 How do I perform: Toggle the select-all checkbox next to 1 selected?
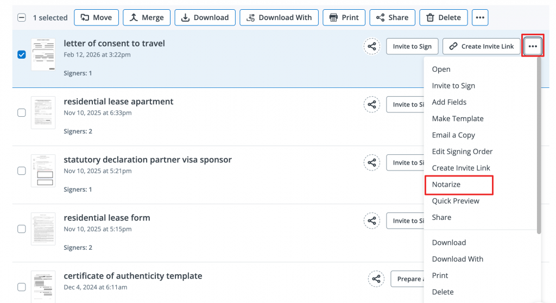[22, 17]
